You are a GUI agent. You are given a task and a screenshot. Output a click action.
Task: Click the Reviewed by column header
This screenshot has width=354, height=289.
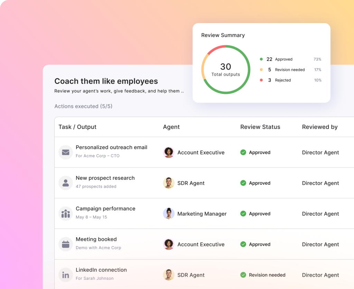320,127
